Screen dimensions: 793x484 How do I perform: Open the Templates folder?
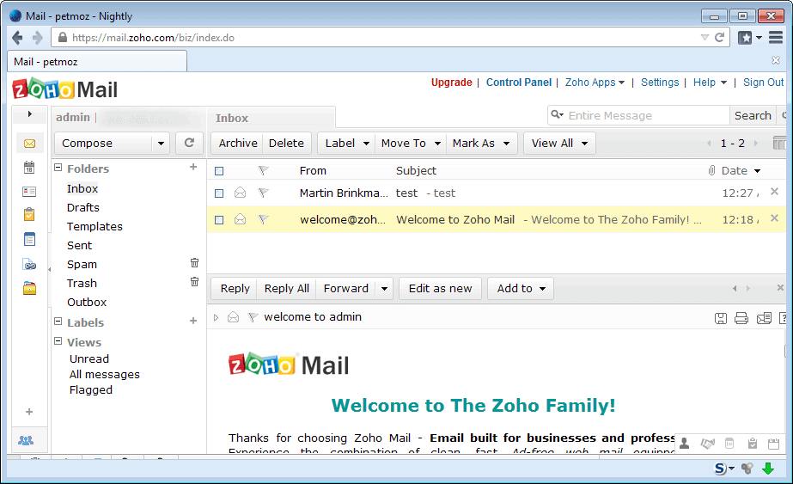tap(95, 226)
